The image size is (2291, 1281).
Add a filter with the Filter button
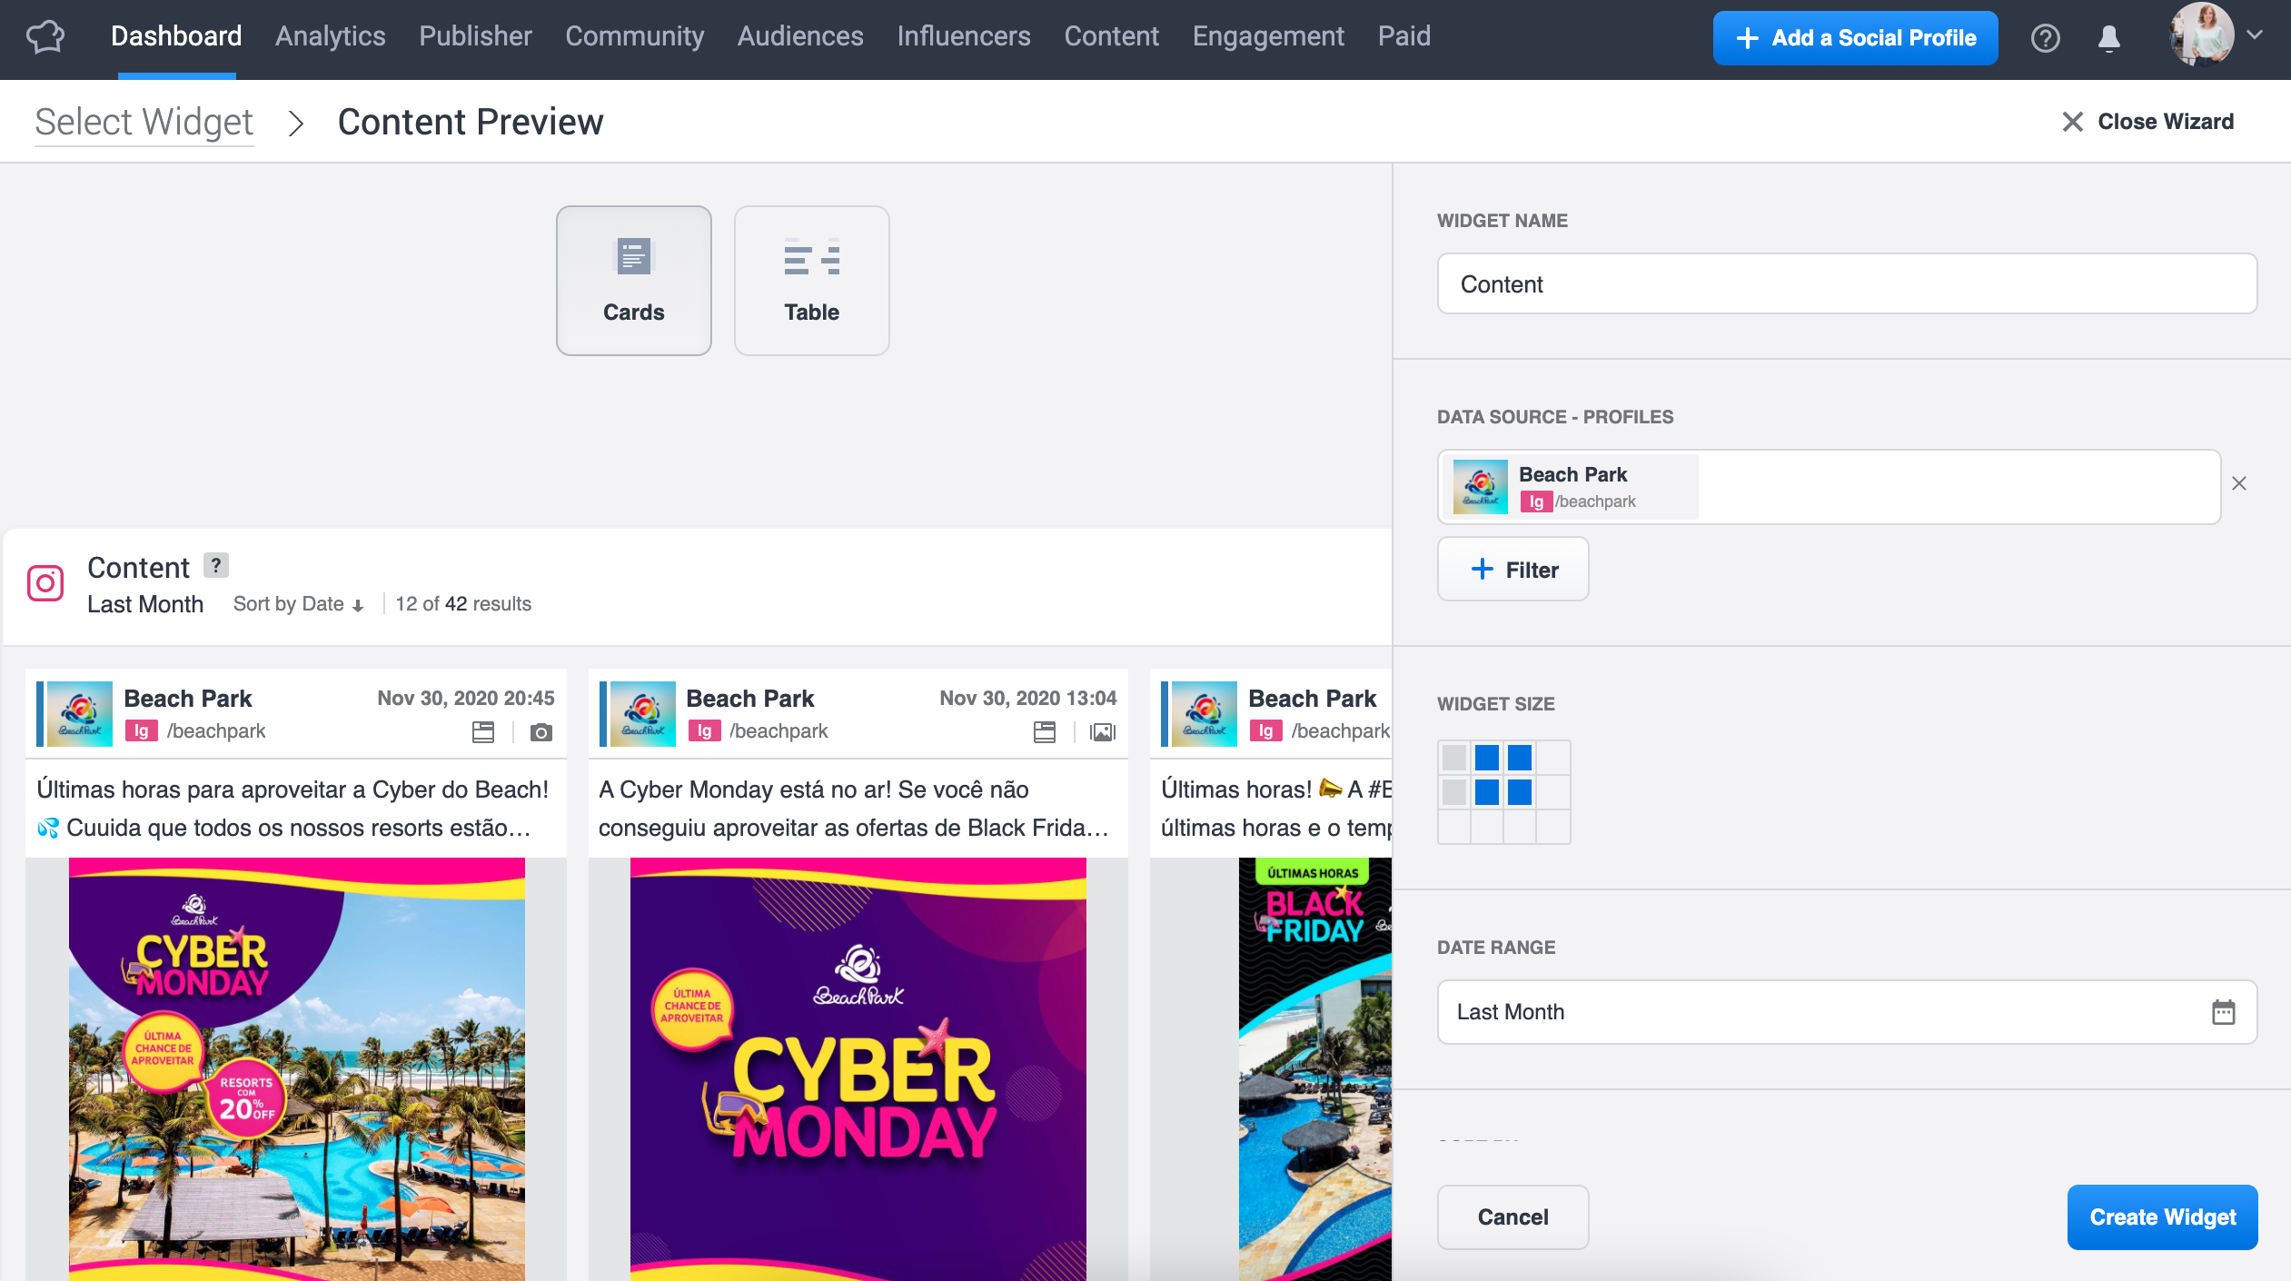click(1512, 570)
